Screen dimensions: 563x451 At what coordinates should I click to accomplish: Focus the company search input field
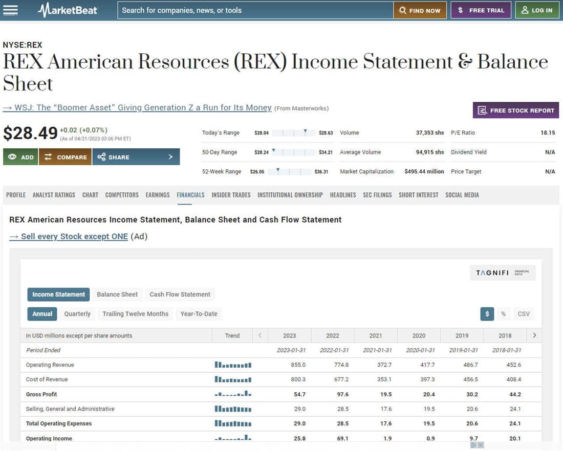click(x=255, y=10)
